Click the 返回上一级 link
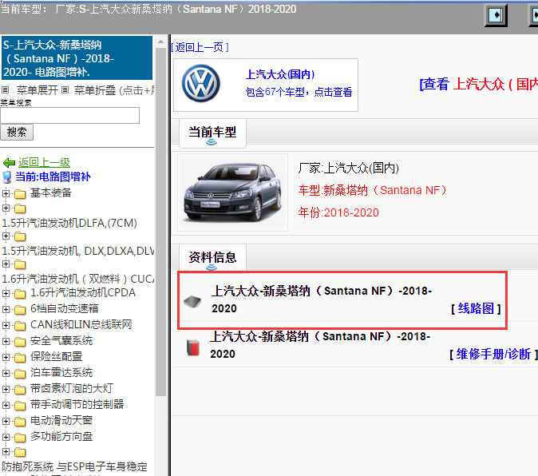This screenshot has height=476, width=538. click(x=44, y=162)
